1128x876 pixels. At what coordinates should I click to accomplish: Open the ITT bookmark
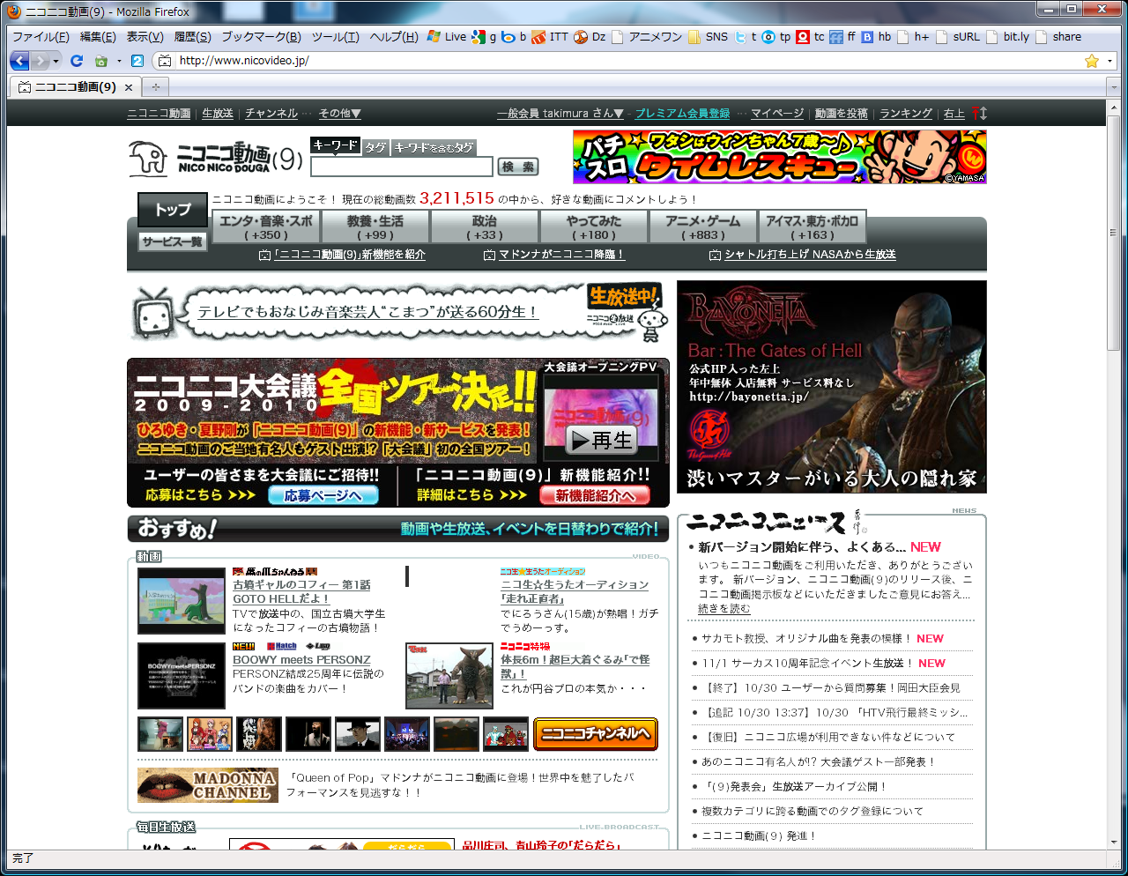[551, 37]
